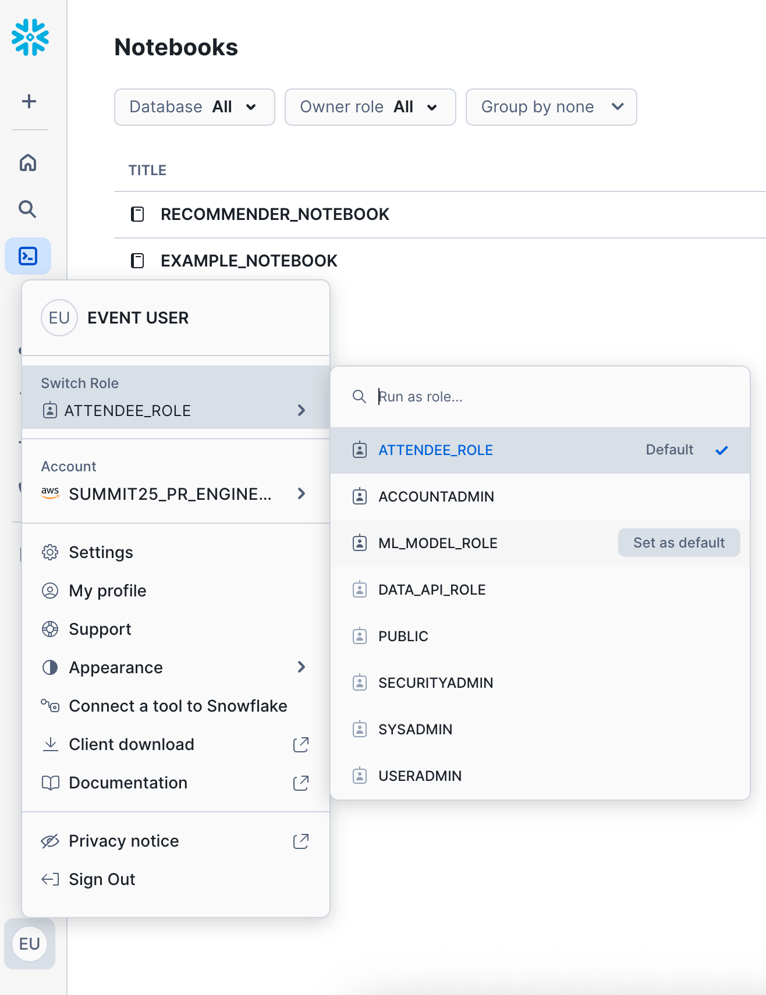Screen dimensions: 766x995
Task: Select Documentation in the user menu
Action: click(x=176, y=783)
